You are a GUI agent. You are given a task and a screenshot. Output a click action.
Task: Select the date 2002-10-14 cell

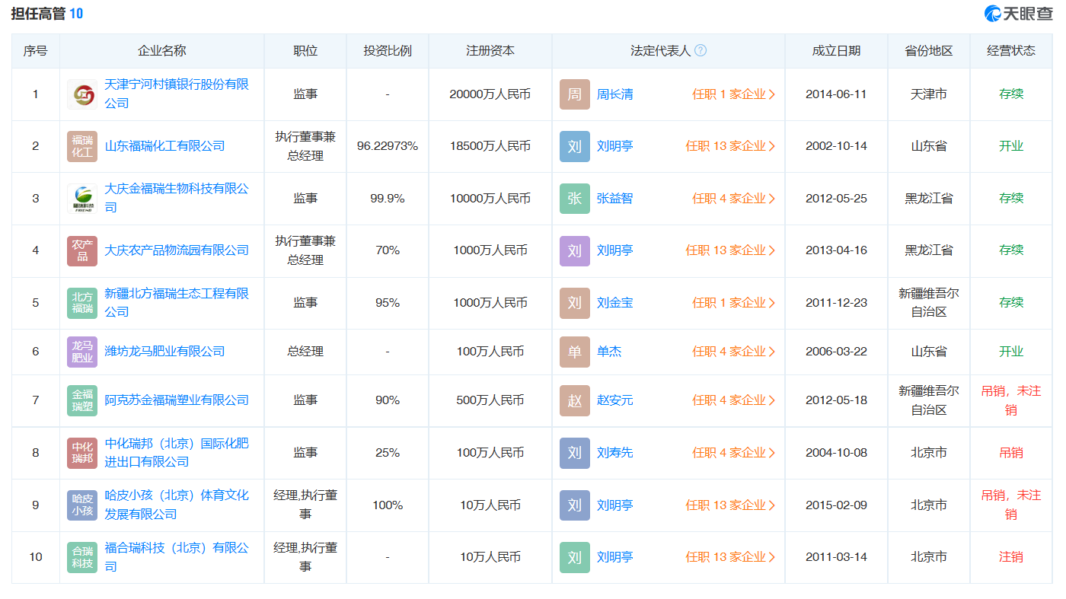pos(836,146)
